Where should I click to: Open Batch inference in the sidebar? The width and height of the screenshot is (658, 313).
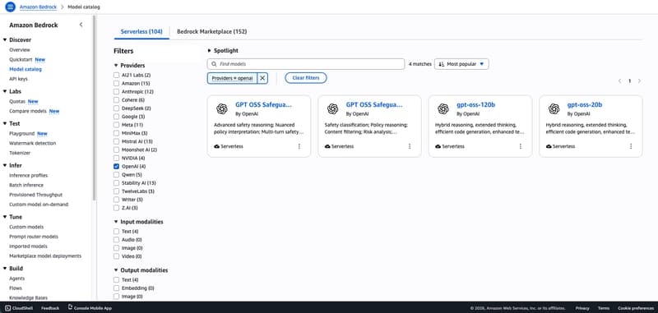(x=26, y=185)
